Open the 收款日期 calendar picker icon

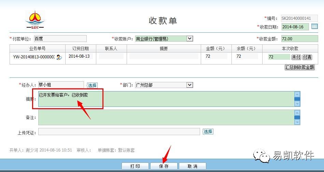(x=314, y=27)
